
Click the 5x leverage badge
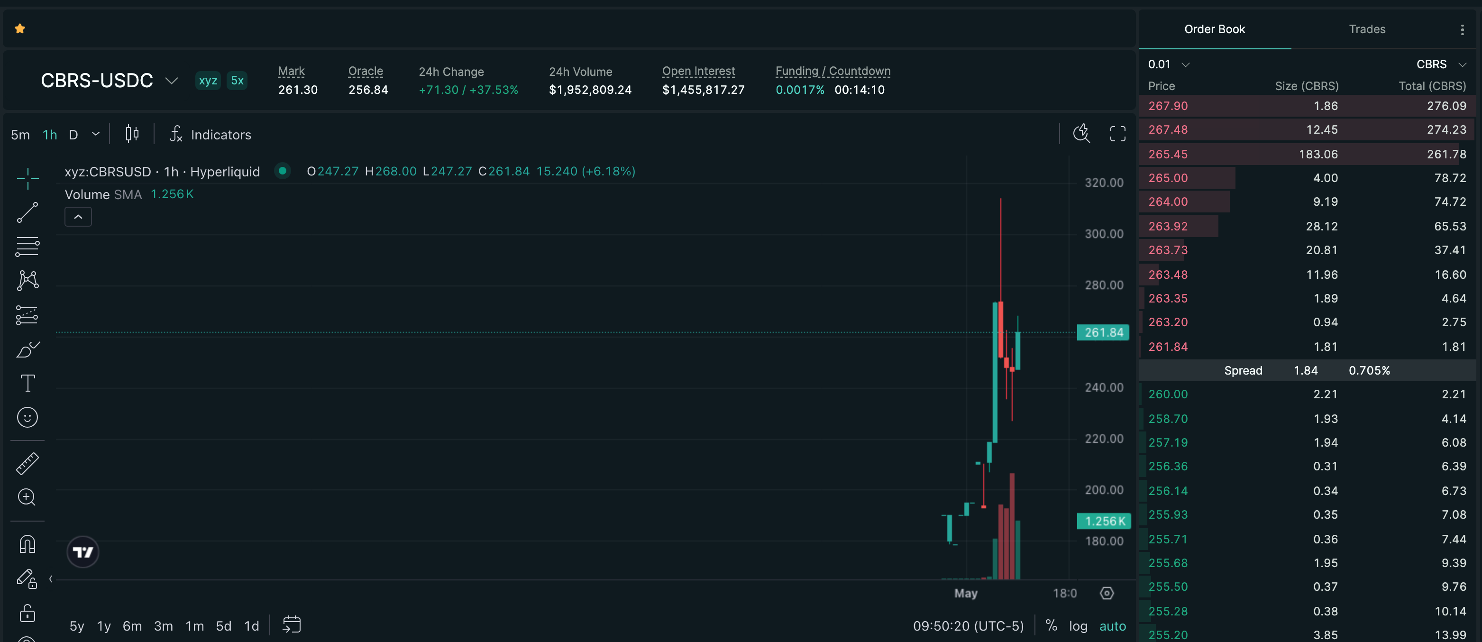point(237,81)
